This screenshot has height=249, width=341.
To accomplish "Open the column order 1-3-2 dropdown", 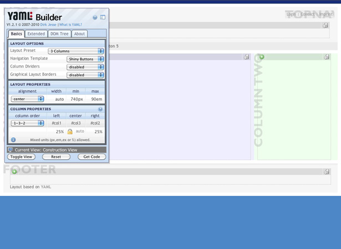I will point(27,123).
